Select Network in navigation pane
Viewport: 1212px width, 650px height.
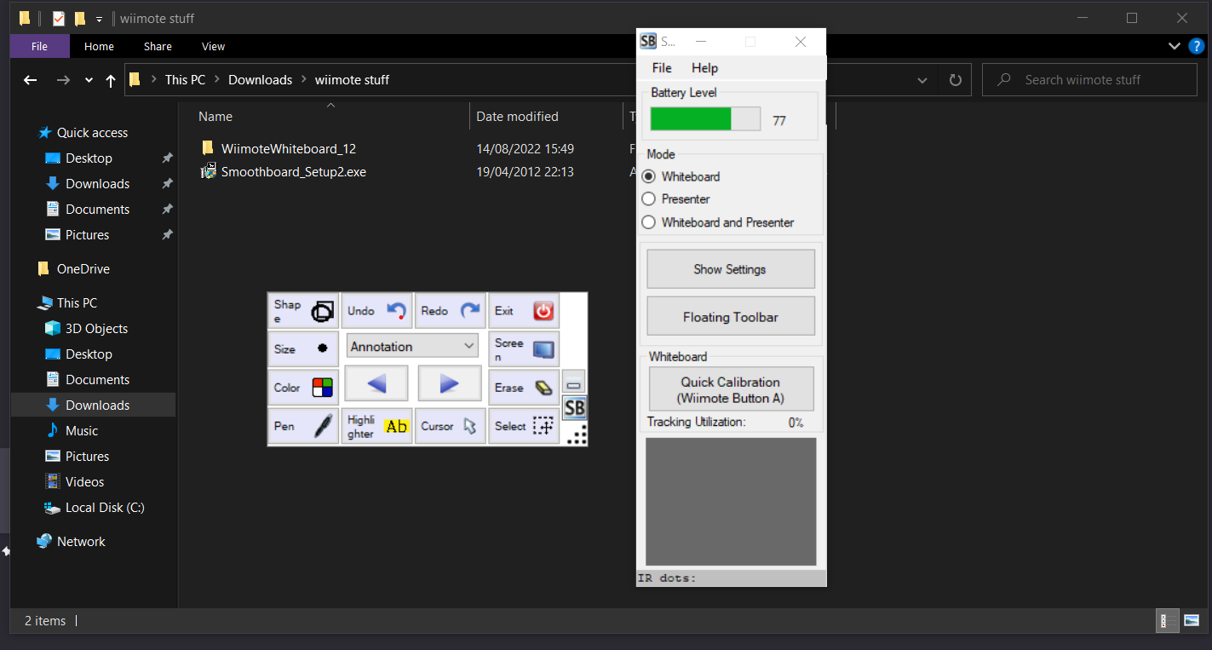point(81,542)
